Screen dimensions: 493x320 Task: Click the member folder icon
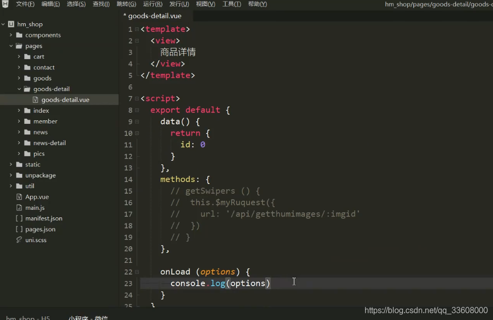[27, 121]
